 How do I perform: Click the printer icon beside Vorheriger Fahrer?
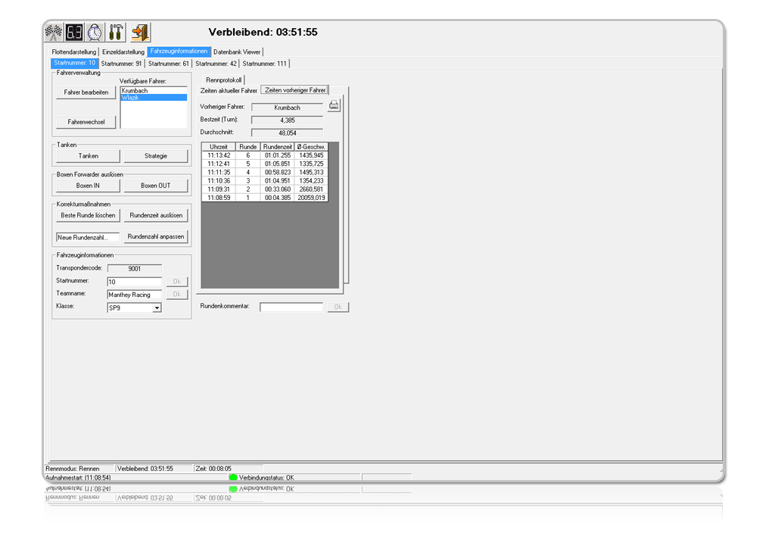[x=334, y=105]
